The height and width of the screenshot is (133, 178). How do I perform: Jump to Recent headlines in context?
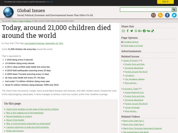(19, 116)
